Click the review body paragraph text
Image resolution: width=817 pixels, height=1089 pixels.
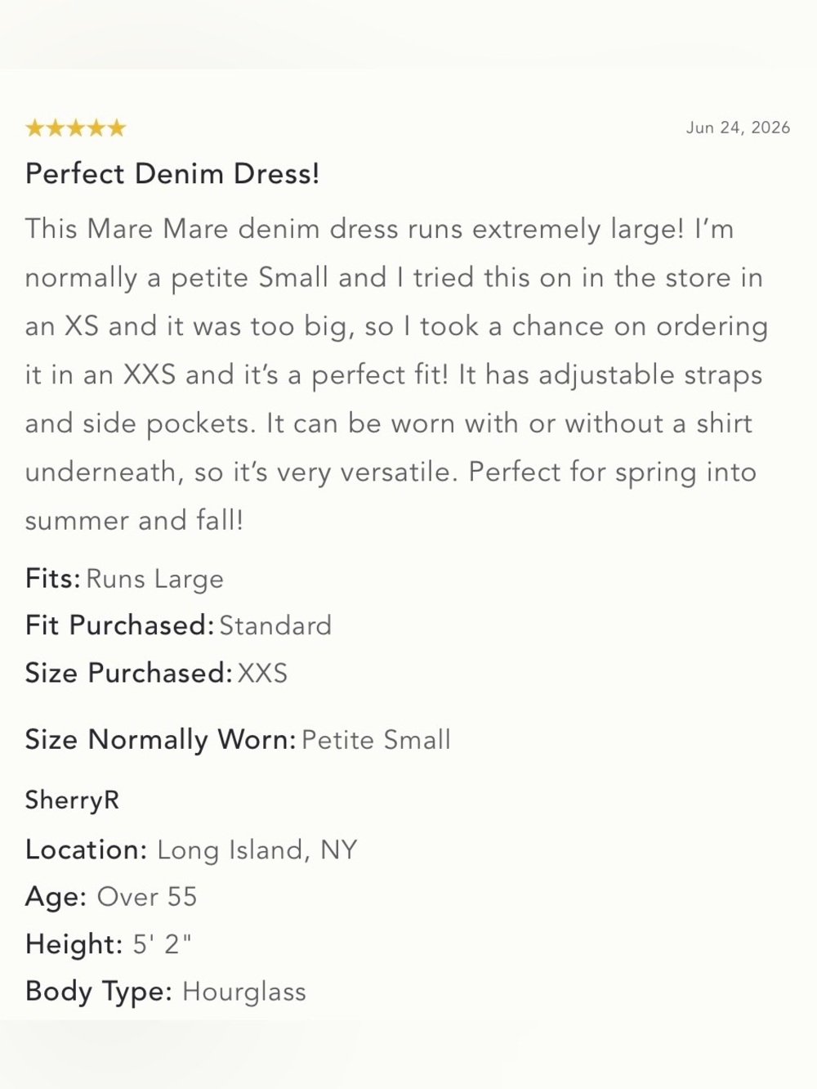pos(396,374)
